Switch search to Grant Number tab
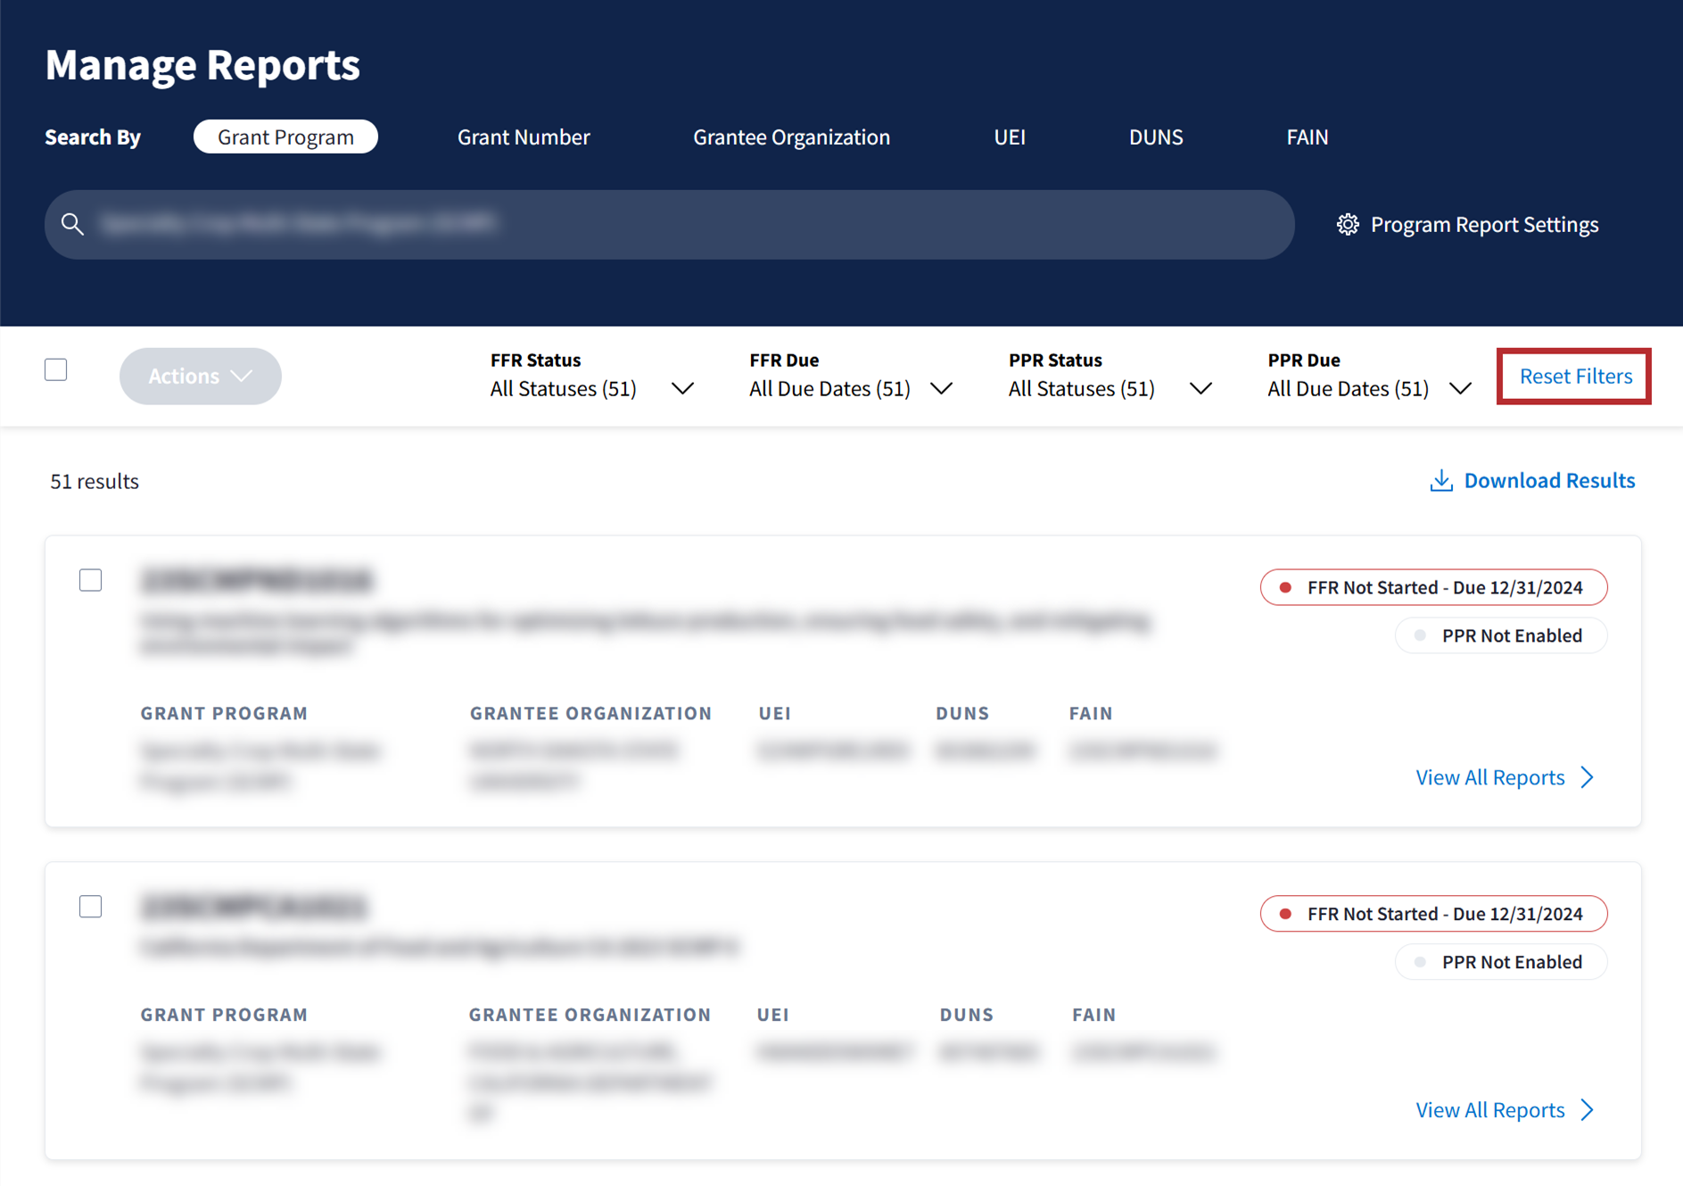 click(524, 137)
